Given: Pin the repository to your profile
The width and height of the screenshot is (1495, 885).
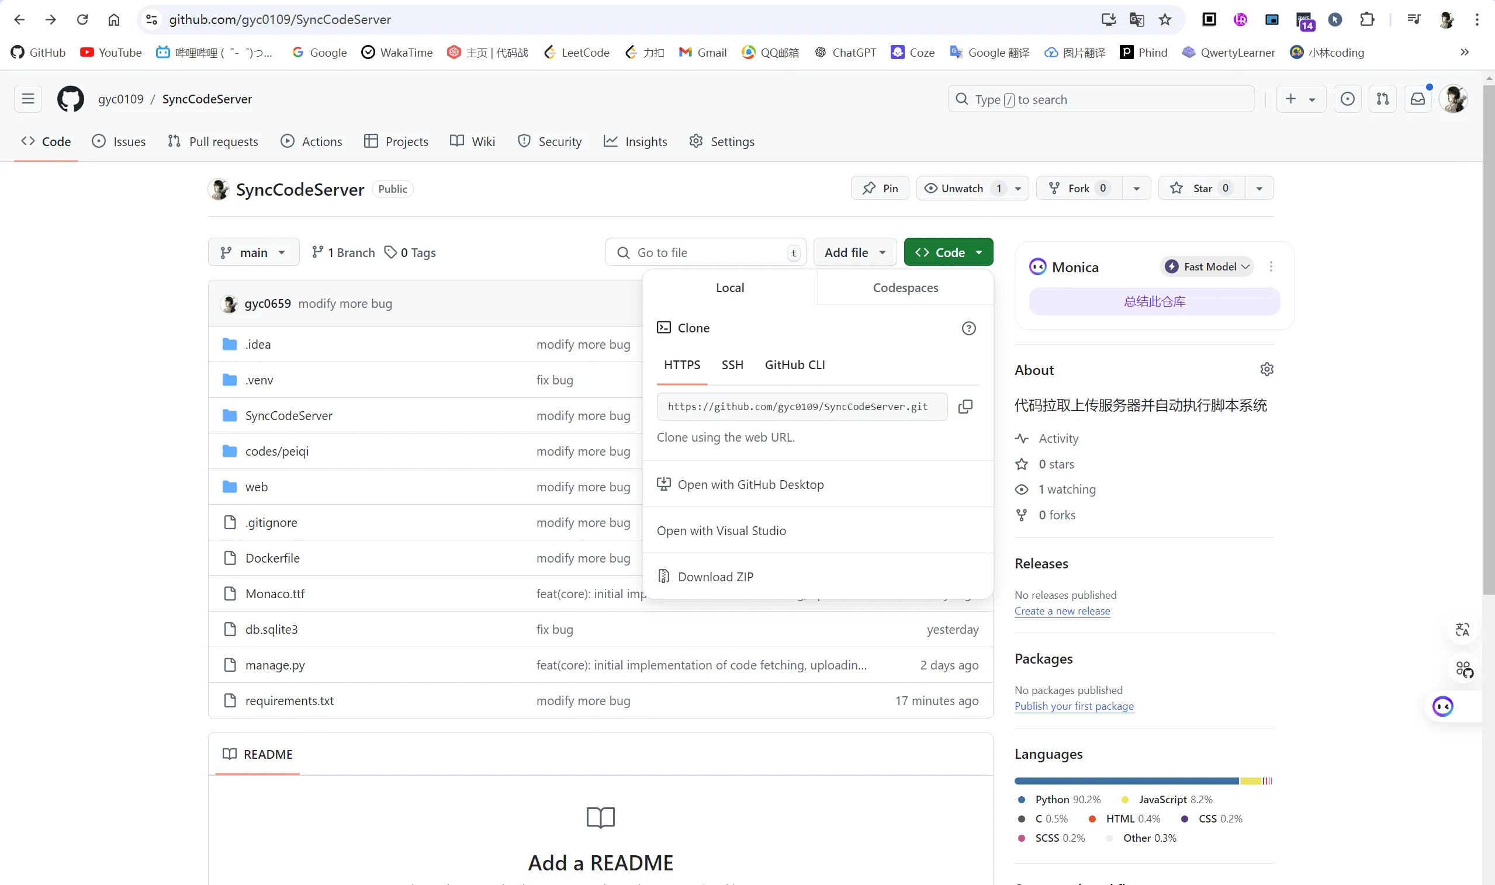Looking at the screenshot, I should pos(880,189).
